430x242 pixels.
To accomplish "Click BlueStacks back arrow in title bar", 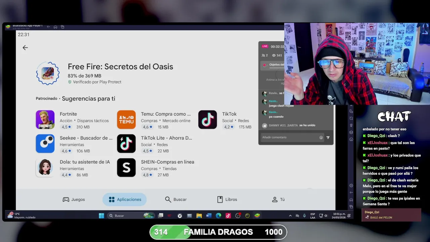I will (48, 27).
